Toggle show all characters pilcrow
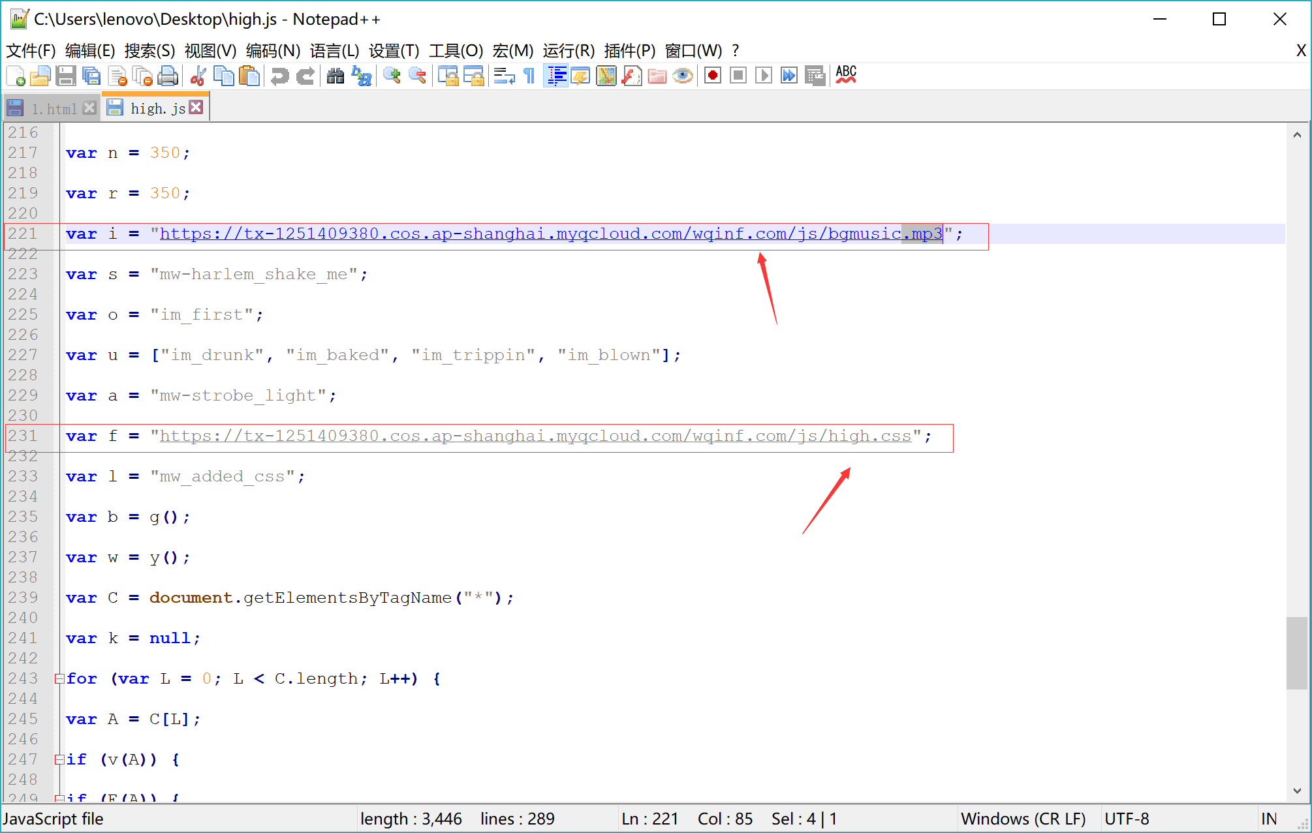 click(529, 76)
